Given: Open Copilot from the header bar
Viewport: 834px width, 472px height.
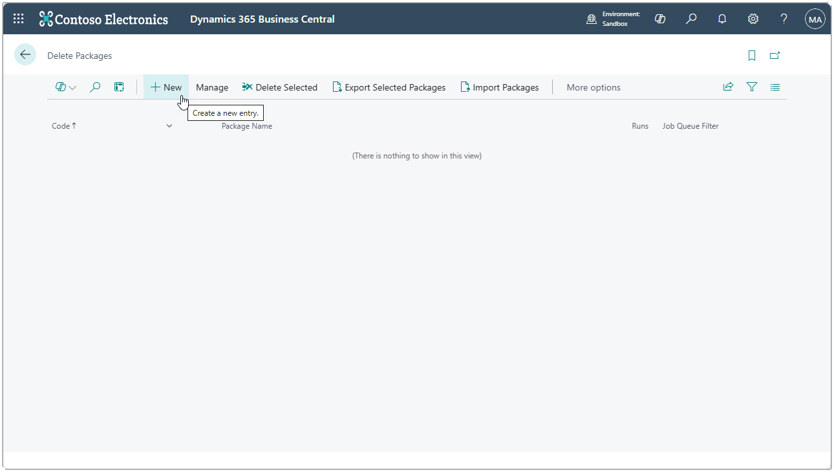Looking at the screenshot, I should pyautogui.click(x=660, y=19).
